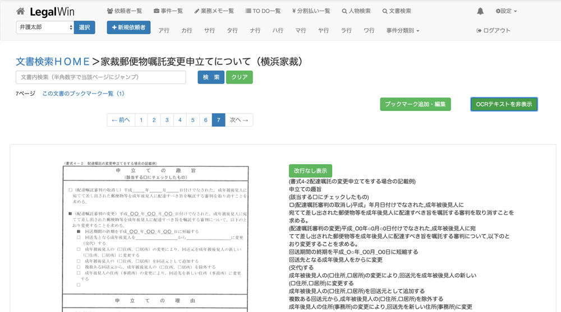Filter clients by カ行
The image size is (561, 312).
(186, 31)
